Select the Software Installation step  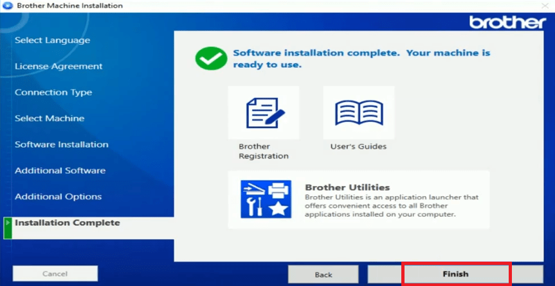pyautogui.click(x=62, y=144)
